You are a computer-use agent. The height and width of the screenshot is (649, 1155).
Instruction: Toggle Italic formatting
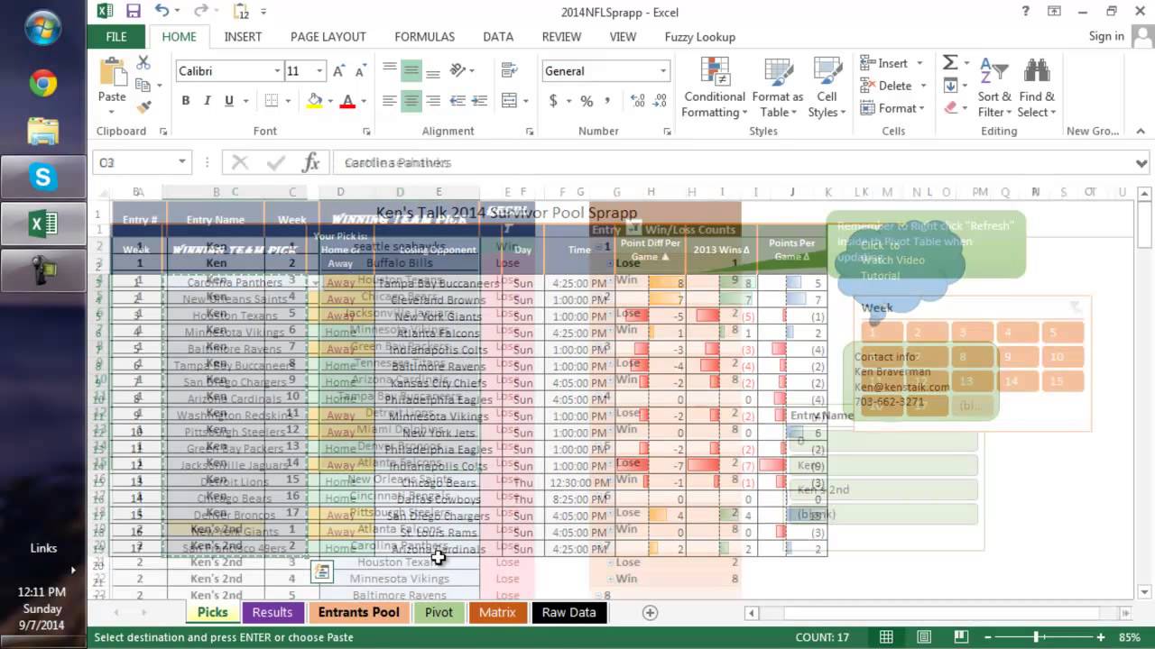208,101
